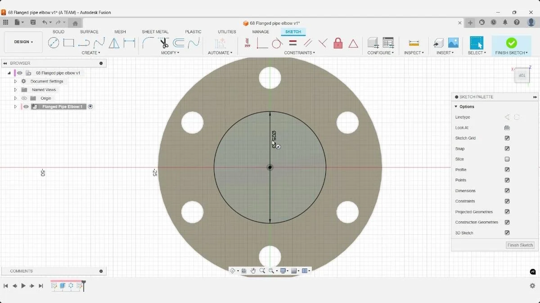Open the Change Parameters table tool
Image resolution: width=540 pixels, height=303 pixels.
pos(388,43)
